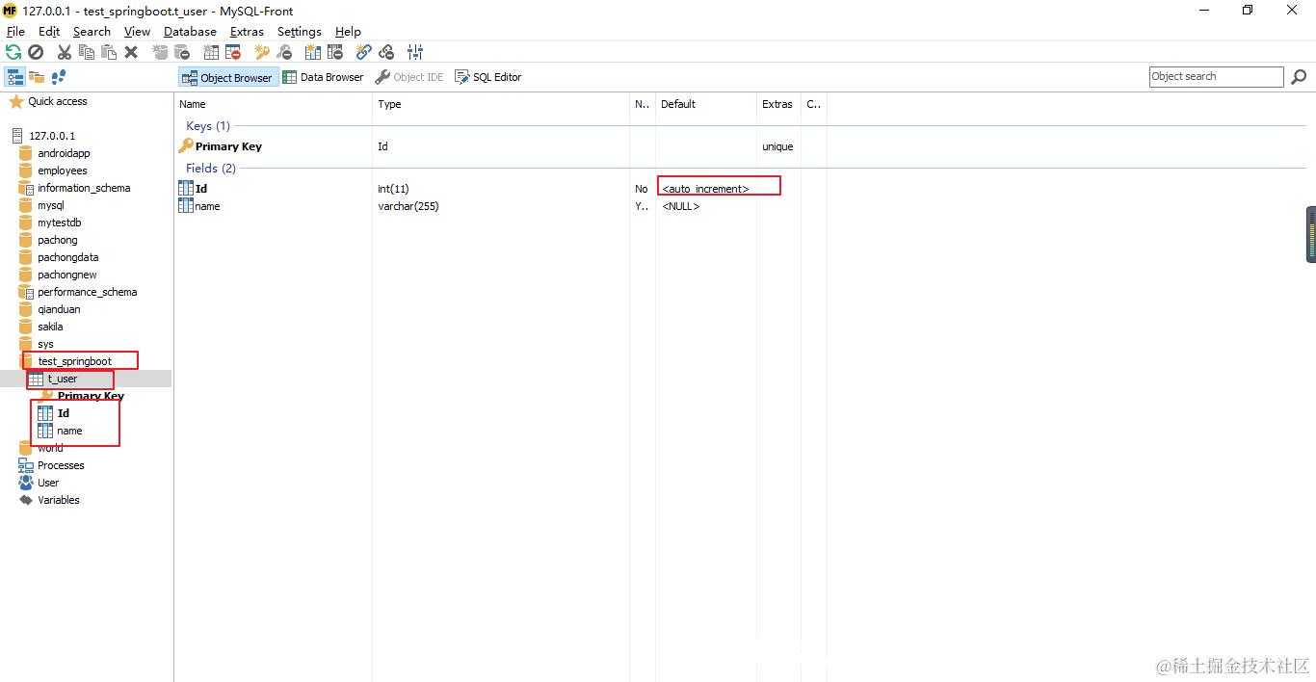1316x682 pixels.
Task: Click the Delete Database toolbar icon
Action: [182, 52]
